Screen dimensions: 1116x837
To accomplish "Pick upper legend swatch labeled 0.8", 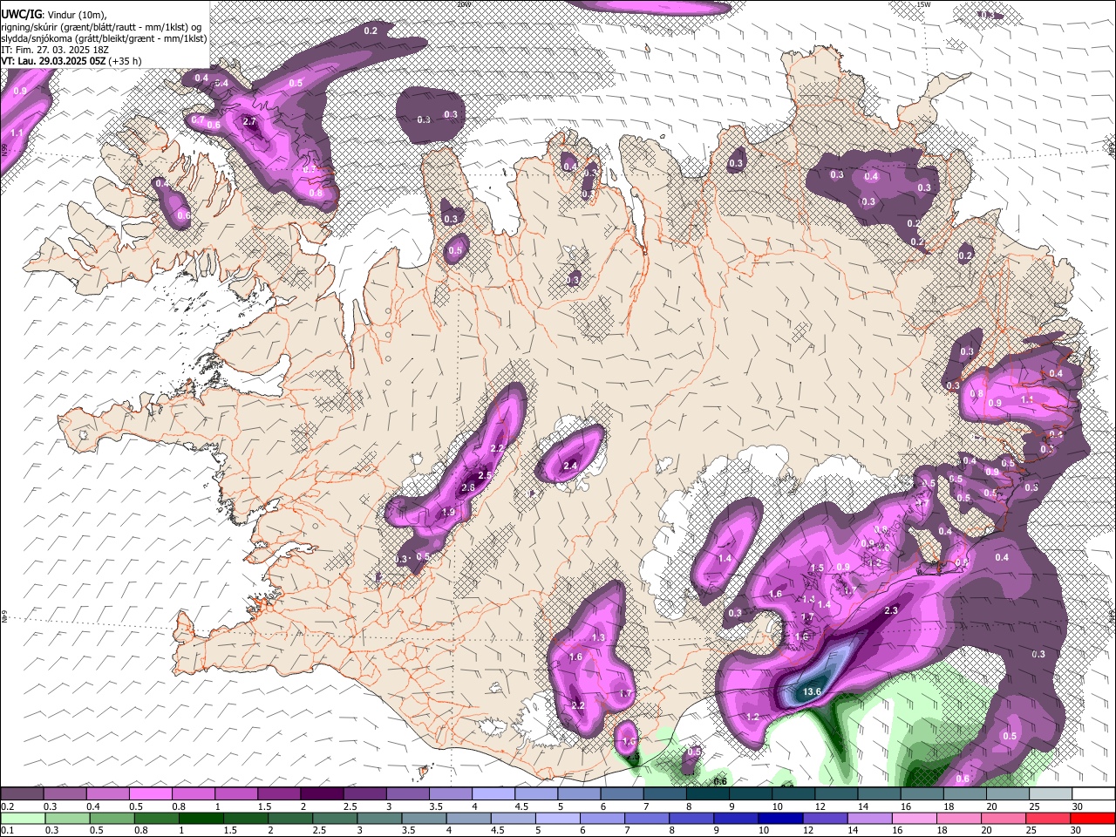I will [193, 794].
